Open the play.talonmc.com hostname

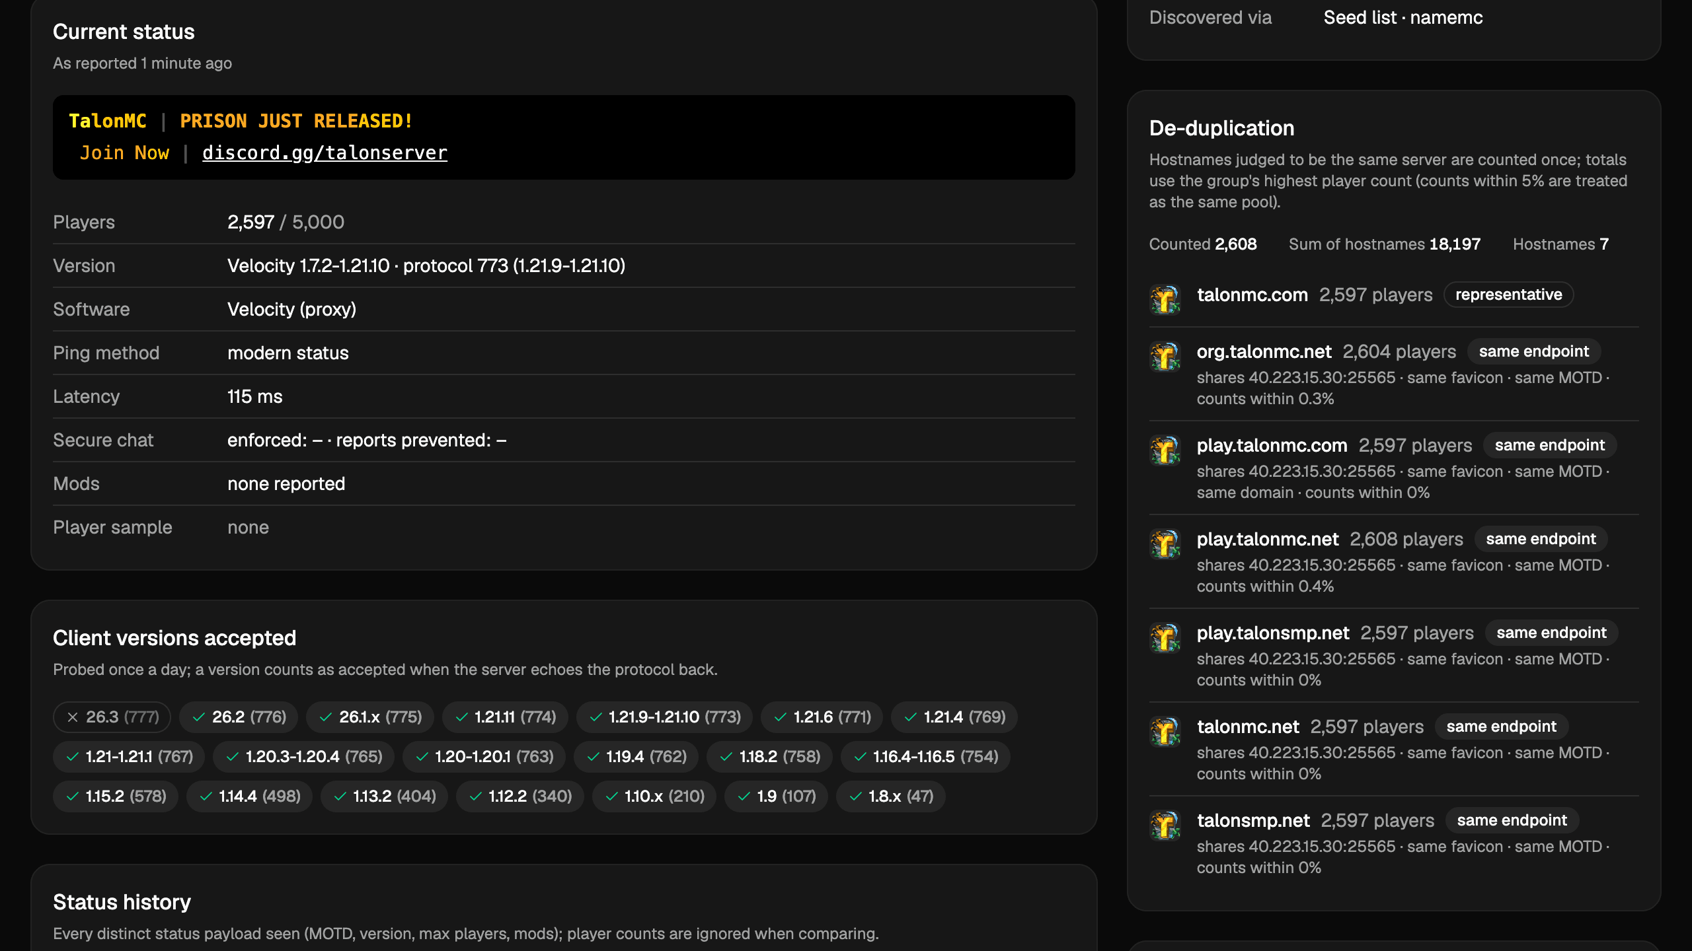click(x=1272, y=445)
